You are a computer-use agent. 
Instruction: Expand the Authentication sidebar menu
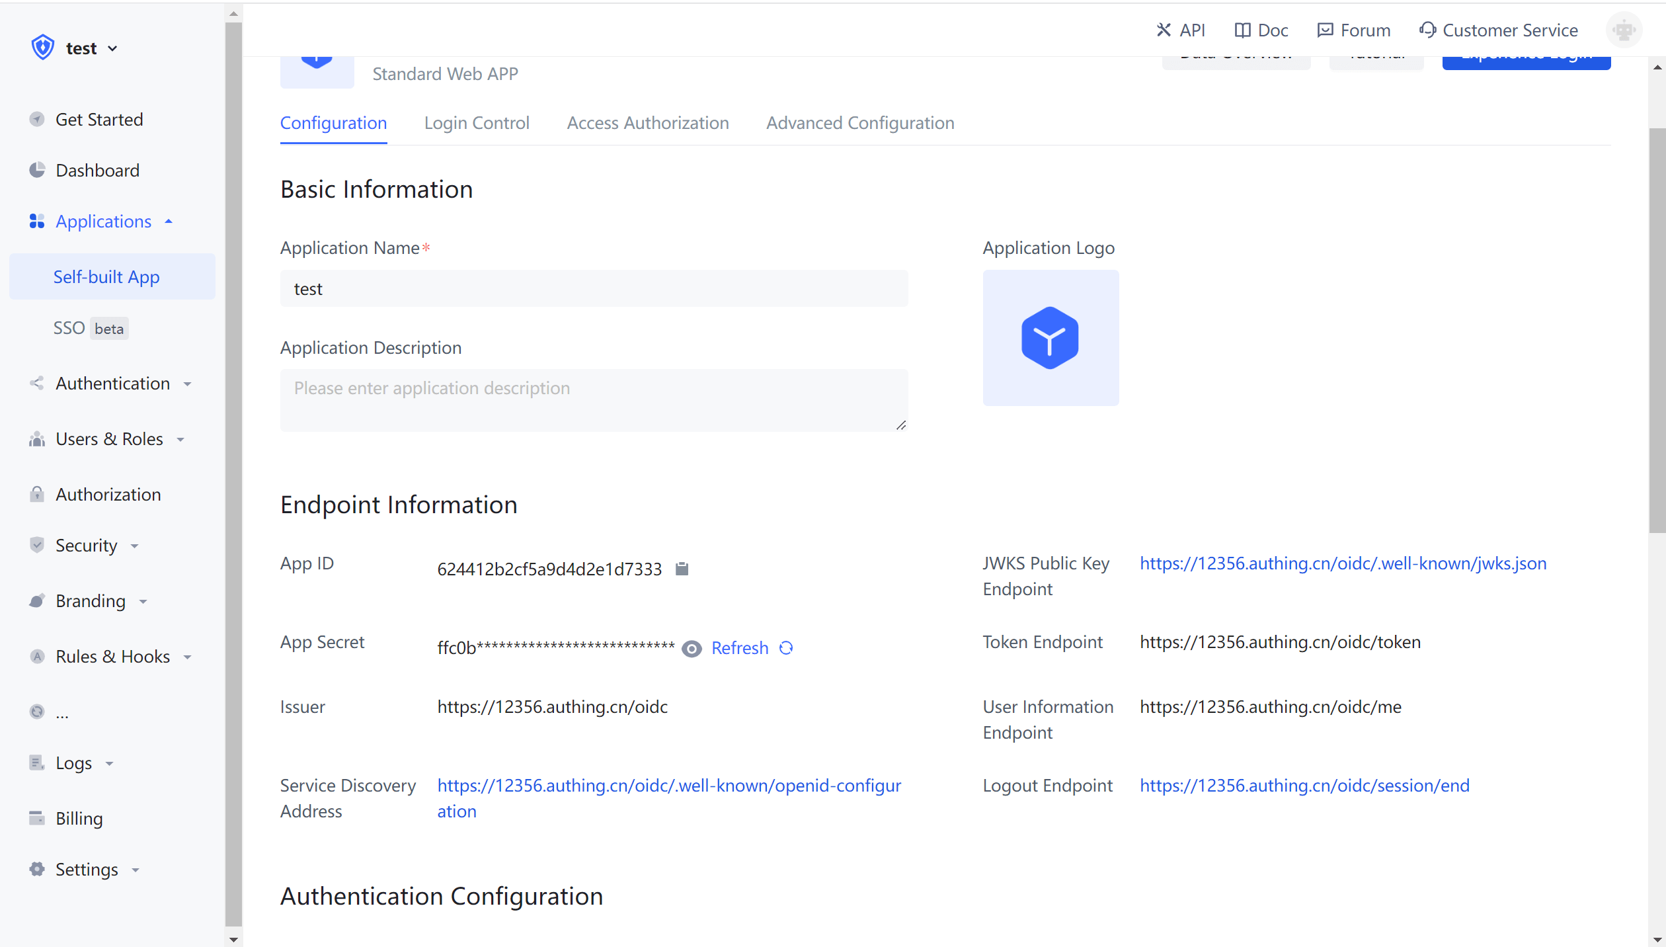[112, 384]
